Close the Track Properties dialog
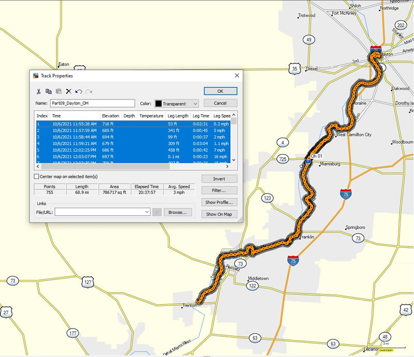The image size is (414, 357). click(237, 76)
